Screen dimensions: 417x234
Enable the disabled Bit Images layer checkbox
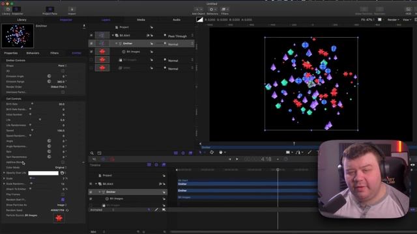pos(91,60)
